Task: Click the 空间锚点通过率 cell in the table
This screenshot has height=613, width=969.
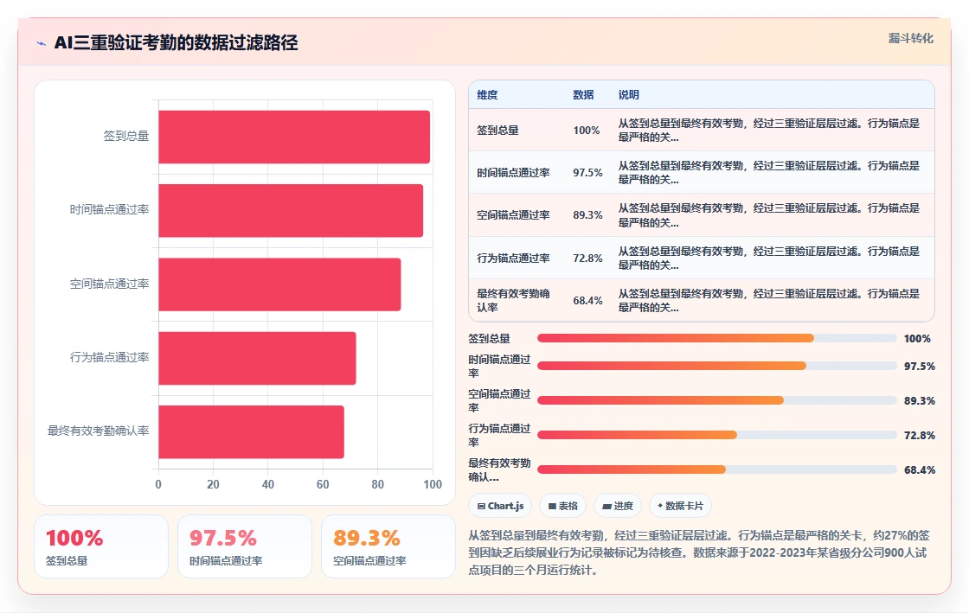Action: click(x=513, y=215)
